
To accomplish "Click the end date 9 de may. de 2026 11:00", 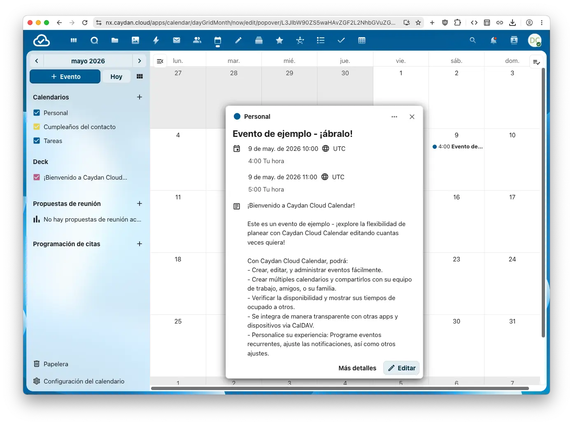I will 283,177.
